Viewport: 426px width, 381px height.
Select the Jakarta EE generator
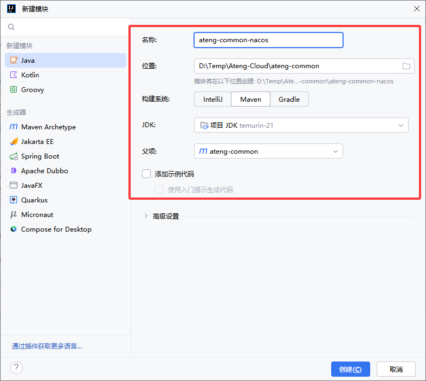pyautogui.click(x=37, y=142)
